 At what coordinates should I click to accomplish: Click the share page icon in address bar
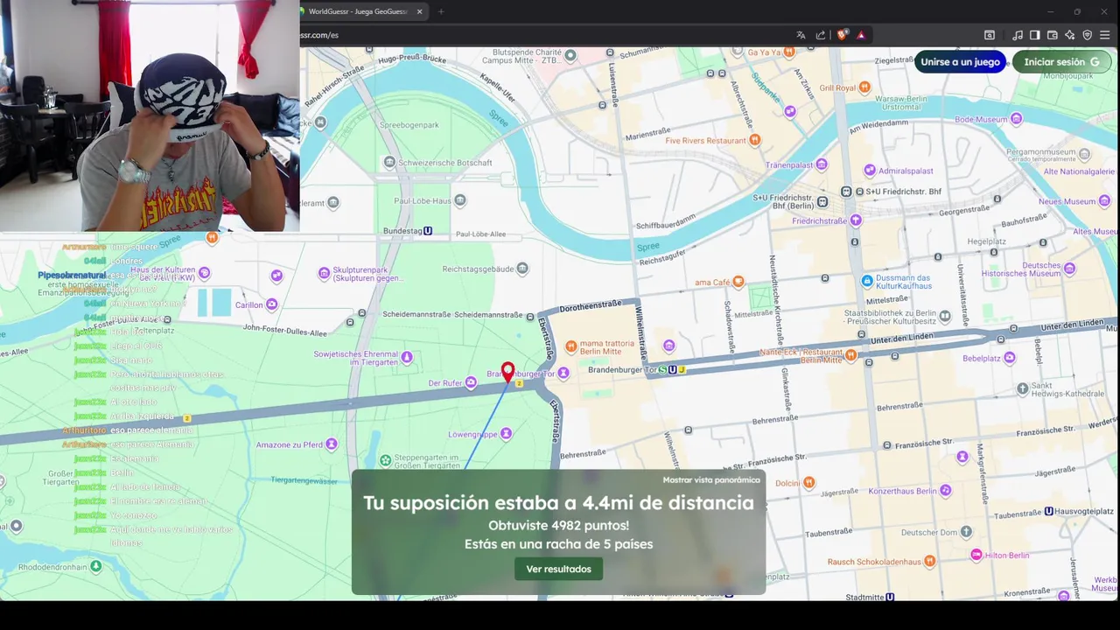tap(821, 35)
